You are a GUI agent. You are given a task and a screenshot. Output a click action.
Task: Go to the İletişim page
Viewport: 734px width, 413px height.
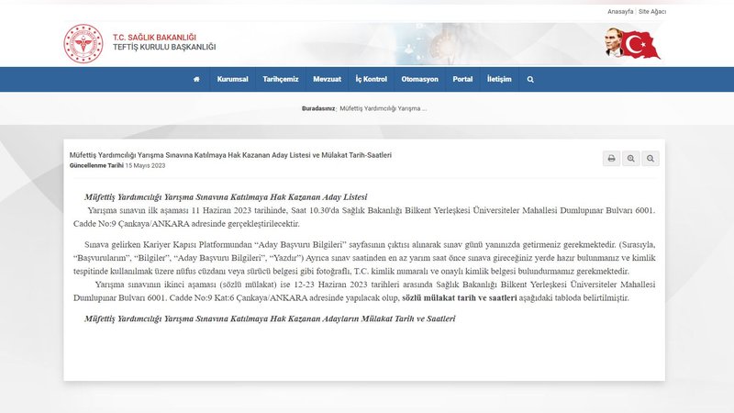point(499,79)
